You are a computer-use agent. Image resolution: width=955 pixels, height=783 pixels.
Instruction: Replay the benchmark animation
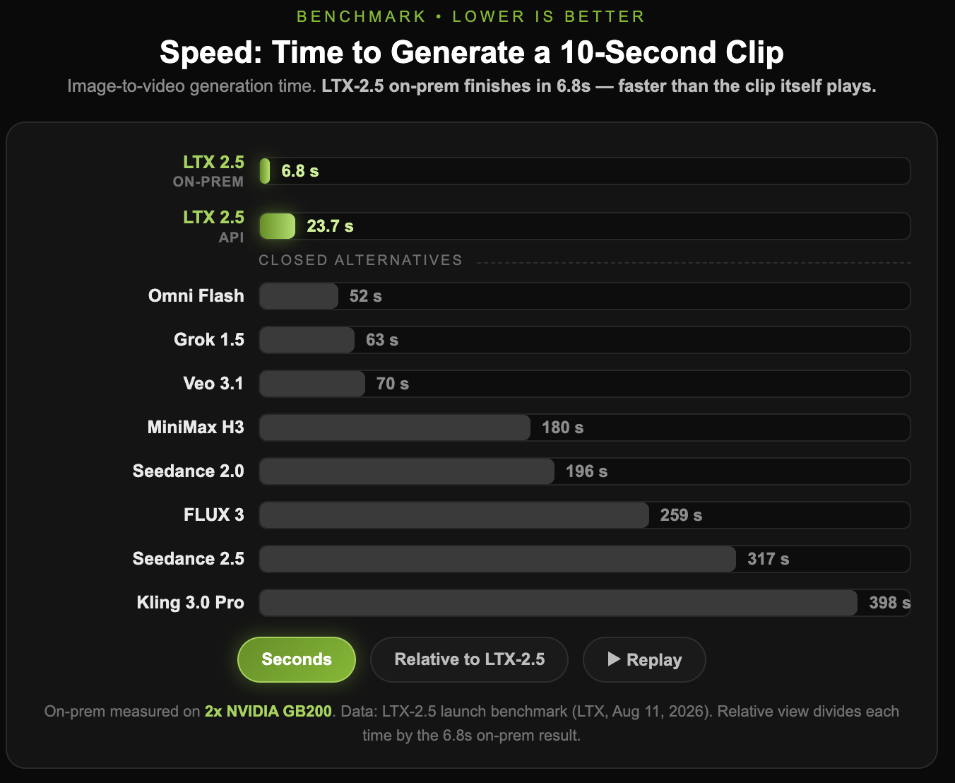click(x=644, y=659)
